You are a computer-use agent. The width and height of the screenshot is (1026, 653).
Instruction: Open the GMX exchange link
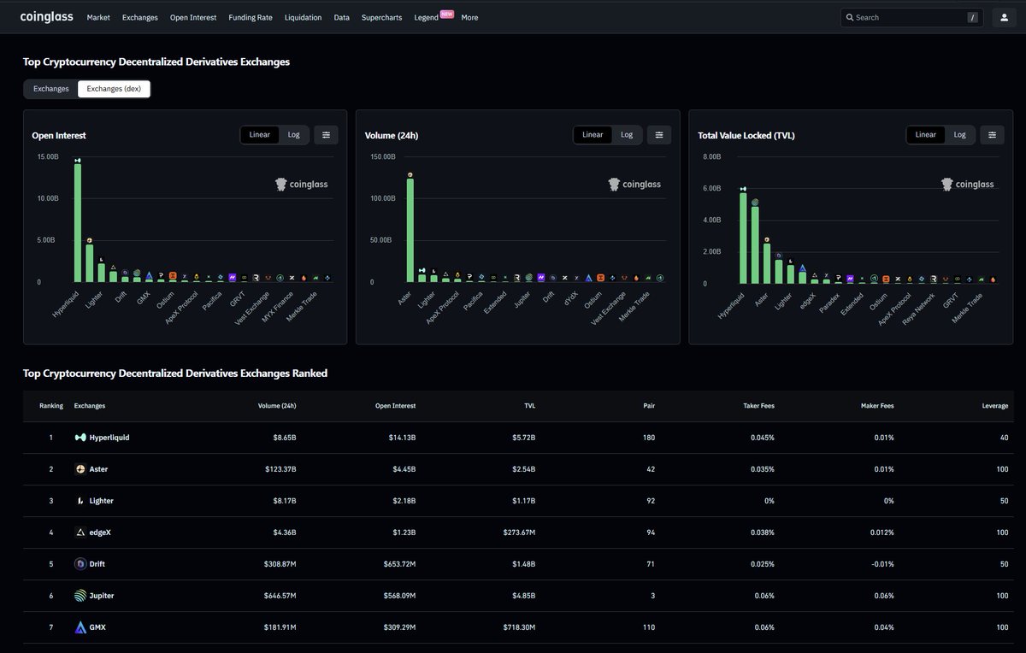97,627
